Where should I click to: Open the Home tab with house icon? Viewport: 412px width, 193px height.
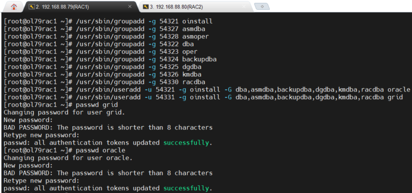(x=14, y=7)
